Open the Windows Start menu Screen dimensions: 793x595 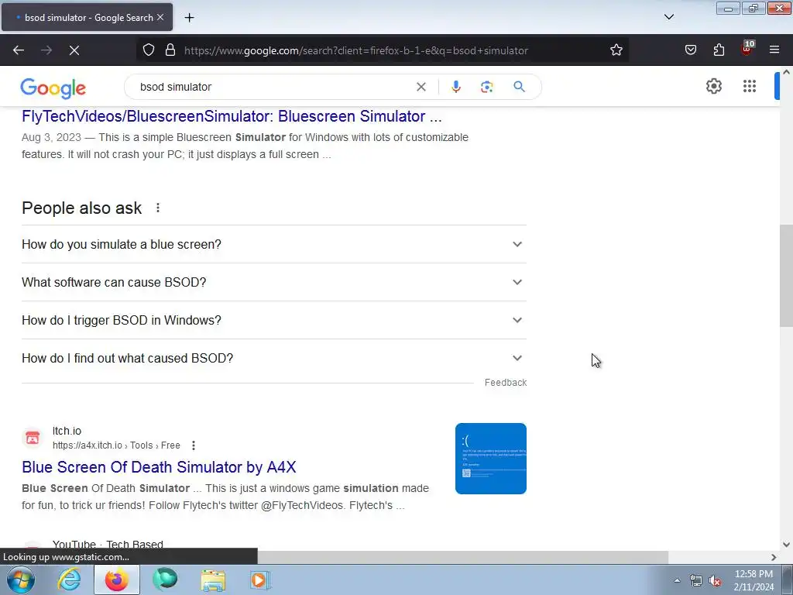pos(19,580)
